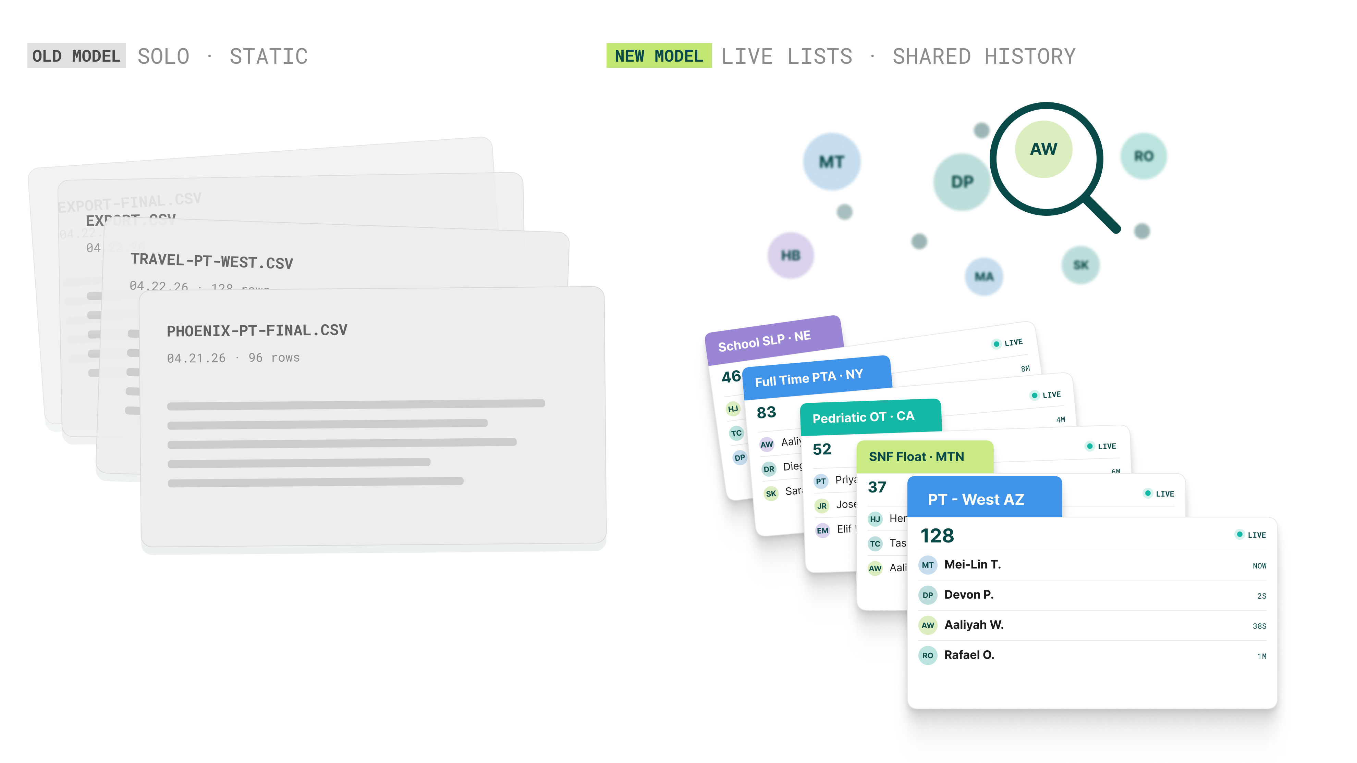Select the name Mei-Lin T.
Viewport: 1357px width, 763px height.
(973, 564)
